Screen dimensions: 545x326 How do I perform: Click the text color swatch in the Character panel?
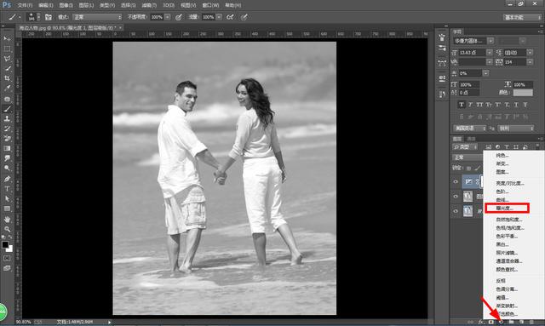[523, 93]
